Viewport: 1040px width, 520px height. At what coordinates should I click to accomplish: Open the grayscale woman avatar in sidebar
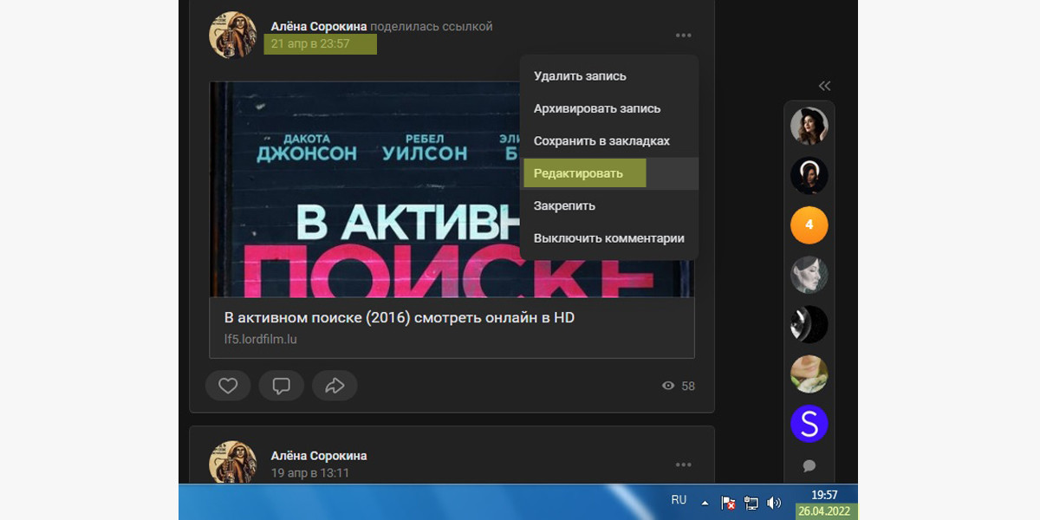click(x=809, y=275)
